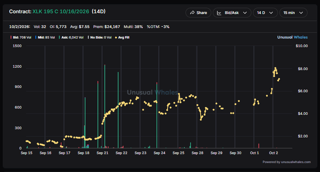The width and height of the screenshot is (320, 172).
Task: Open the Powered by unusualwhales.com link
Action: coord(287,162)
